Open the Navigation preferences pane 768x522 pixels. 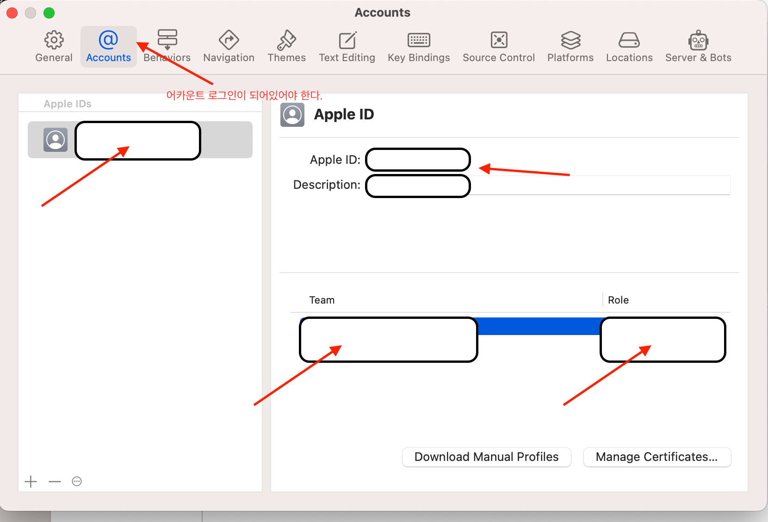point(229,47)
